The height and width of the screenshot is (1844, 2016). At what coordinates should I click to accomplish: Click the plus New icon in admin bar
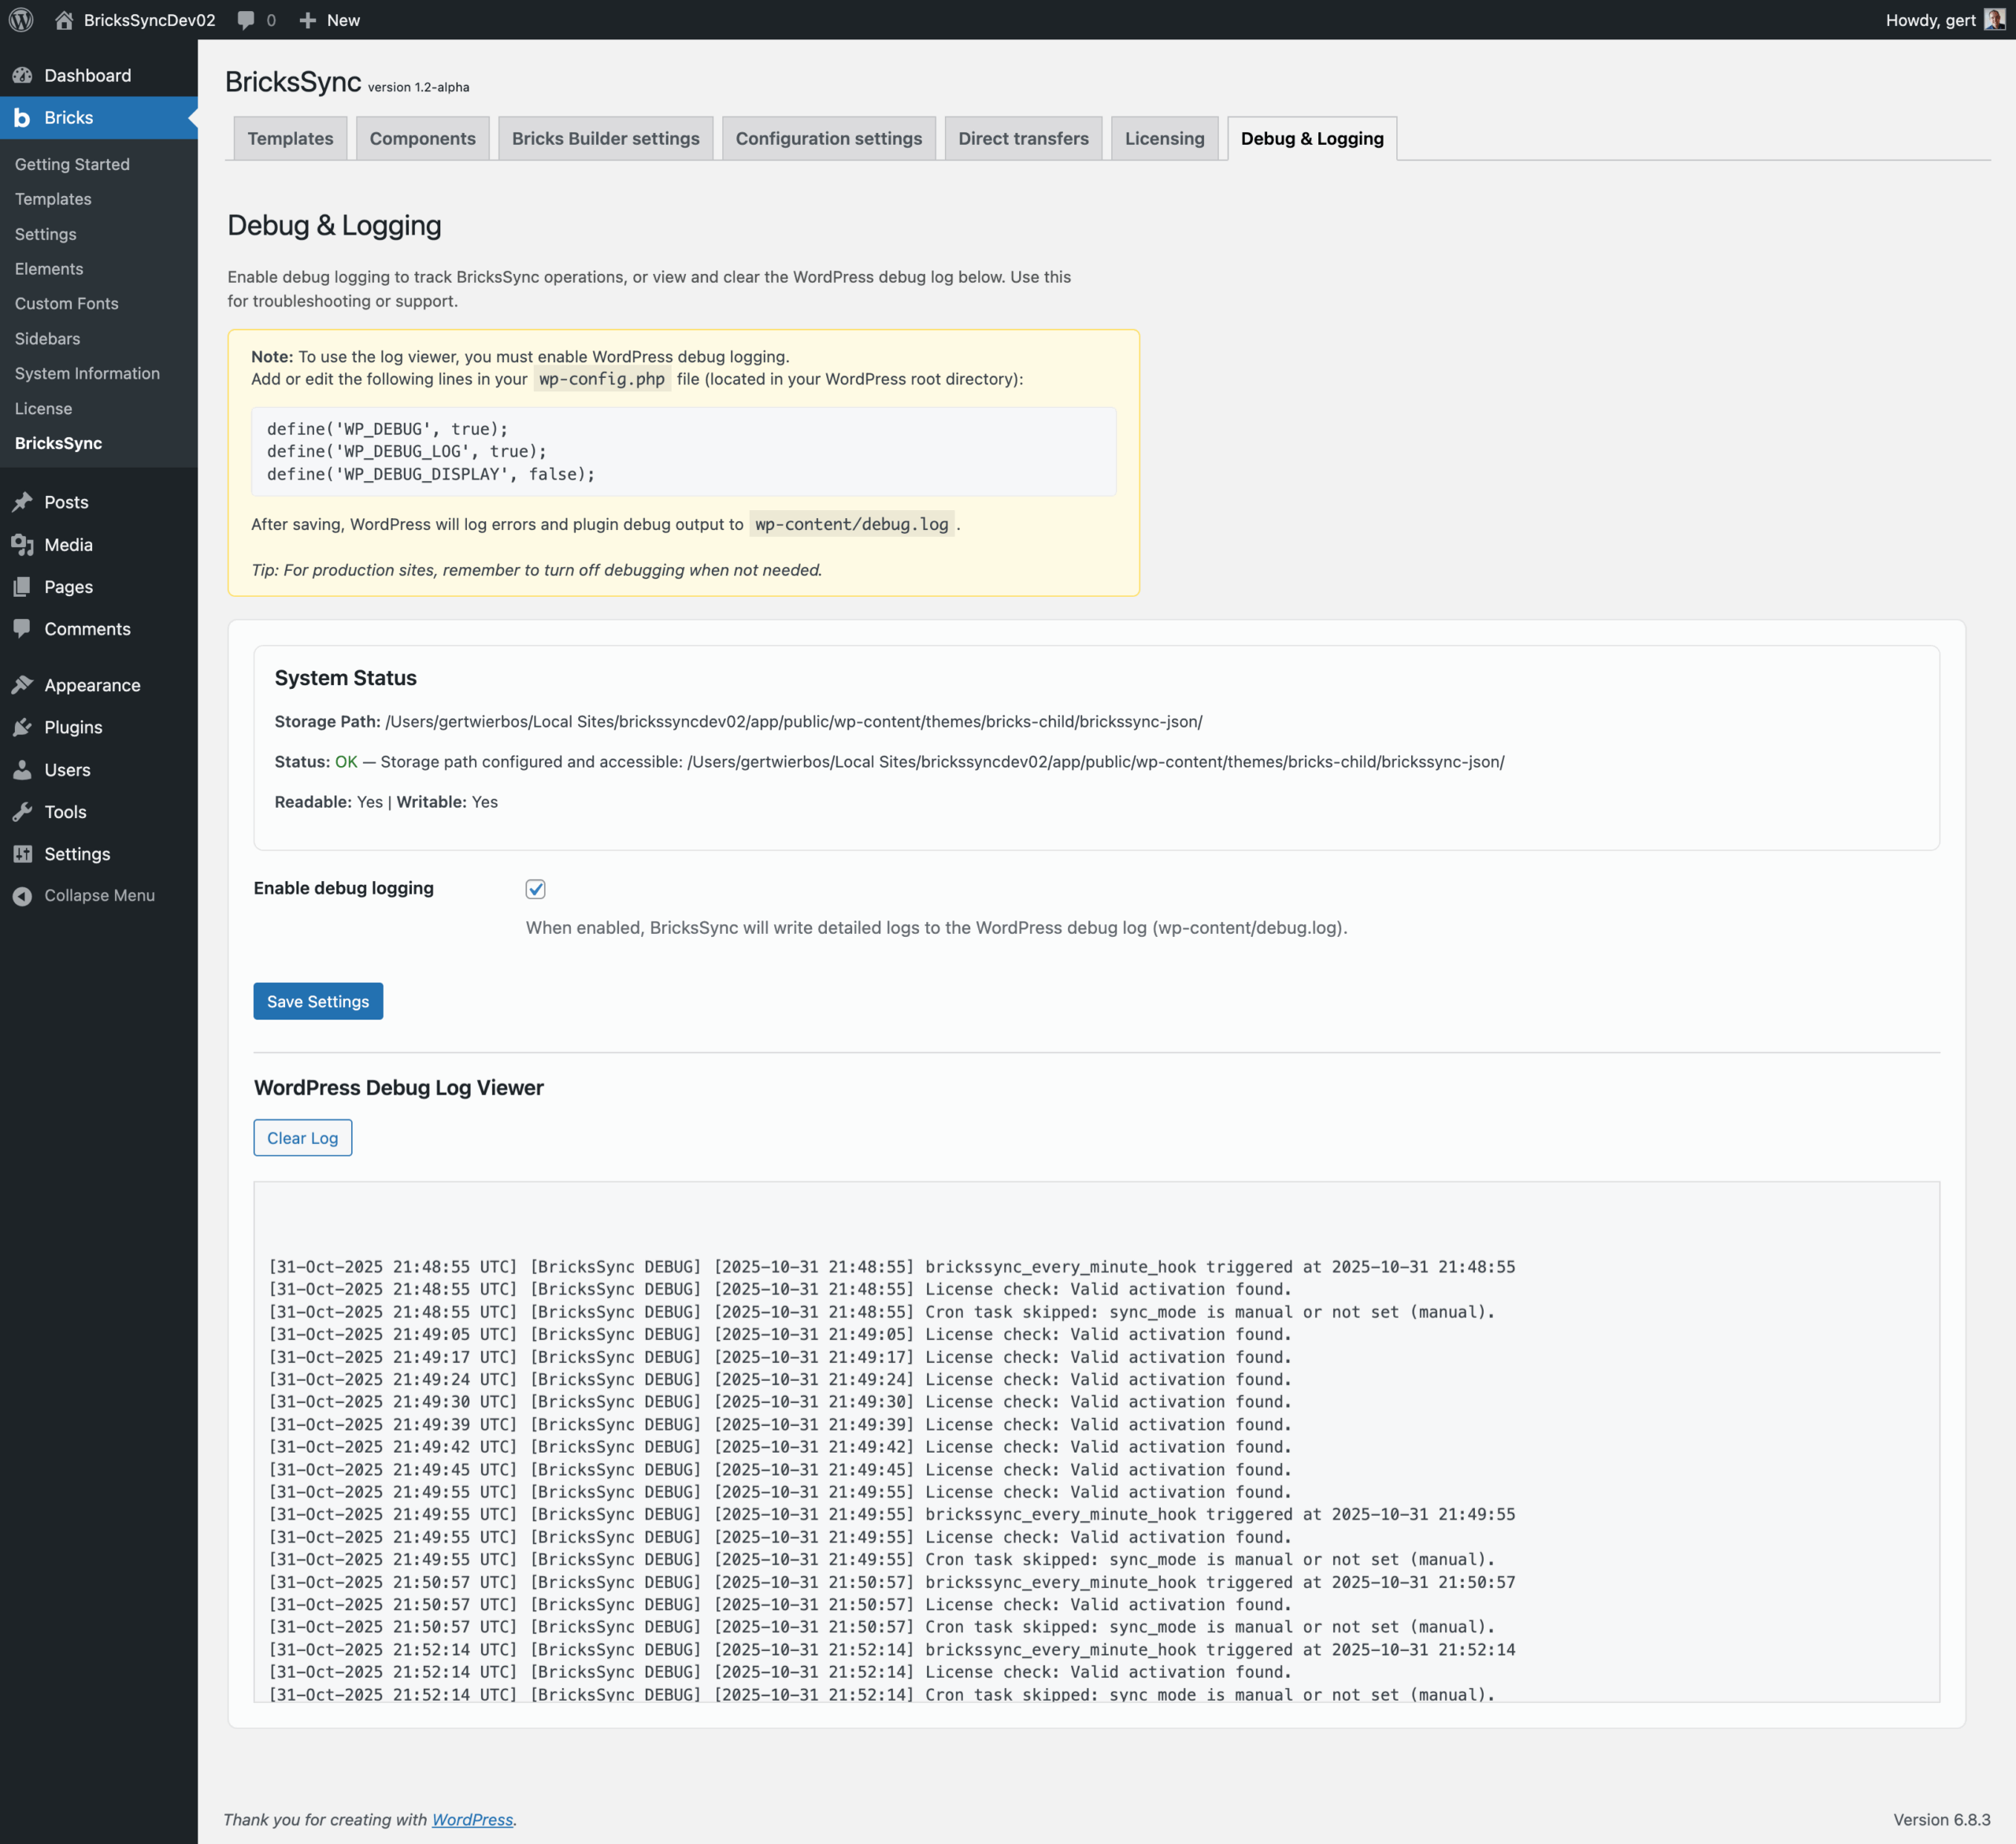click(x=308, y=20)
